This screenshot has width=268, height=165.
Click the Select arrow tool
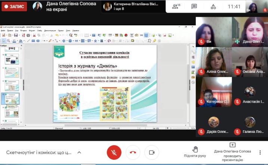tap(4, 41)
